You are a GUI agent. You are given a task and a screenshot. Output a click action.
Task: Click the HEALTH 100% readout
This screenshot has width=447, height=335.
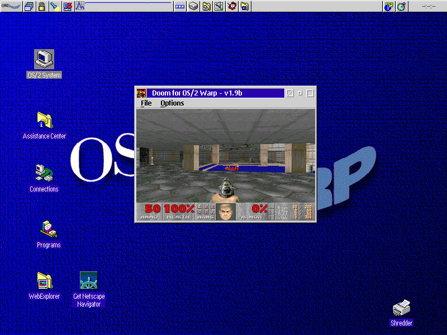pyautogui.click(x=179, y=212)
